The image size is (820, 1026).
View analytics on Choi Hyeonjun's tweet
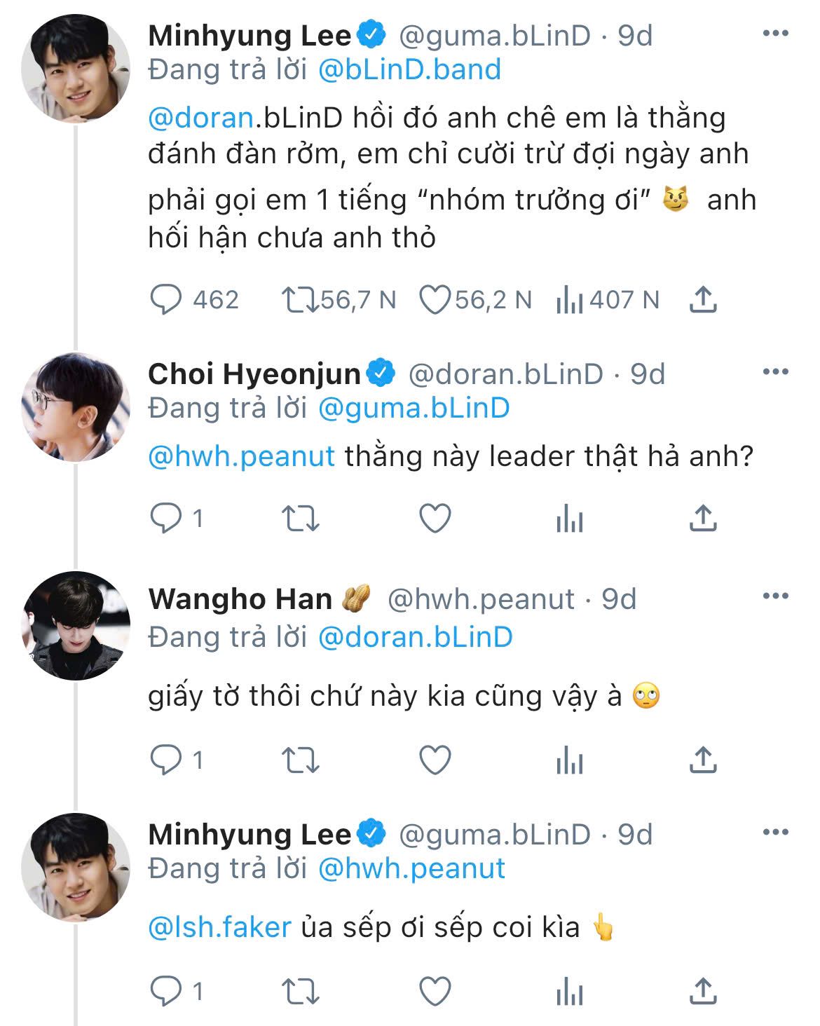569,519
